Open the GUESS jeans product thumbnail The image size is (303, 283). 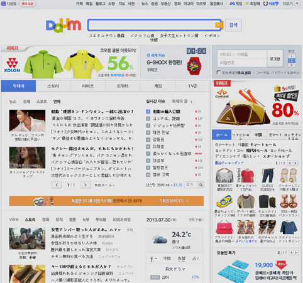coord(268,175)
